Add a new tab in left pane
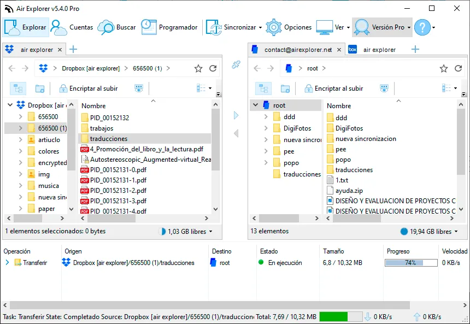This screenshot has width=470, height=324. coord(73,50)
